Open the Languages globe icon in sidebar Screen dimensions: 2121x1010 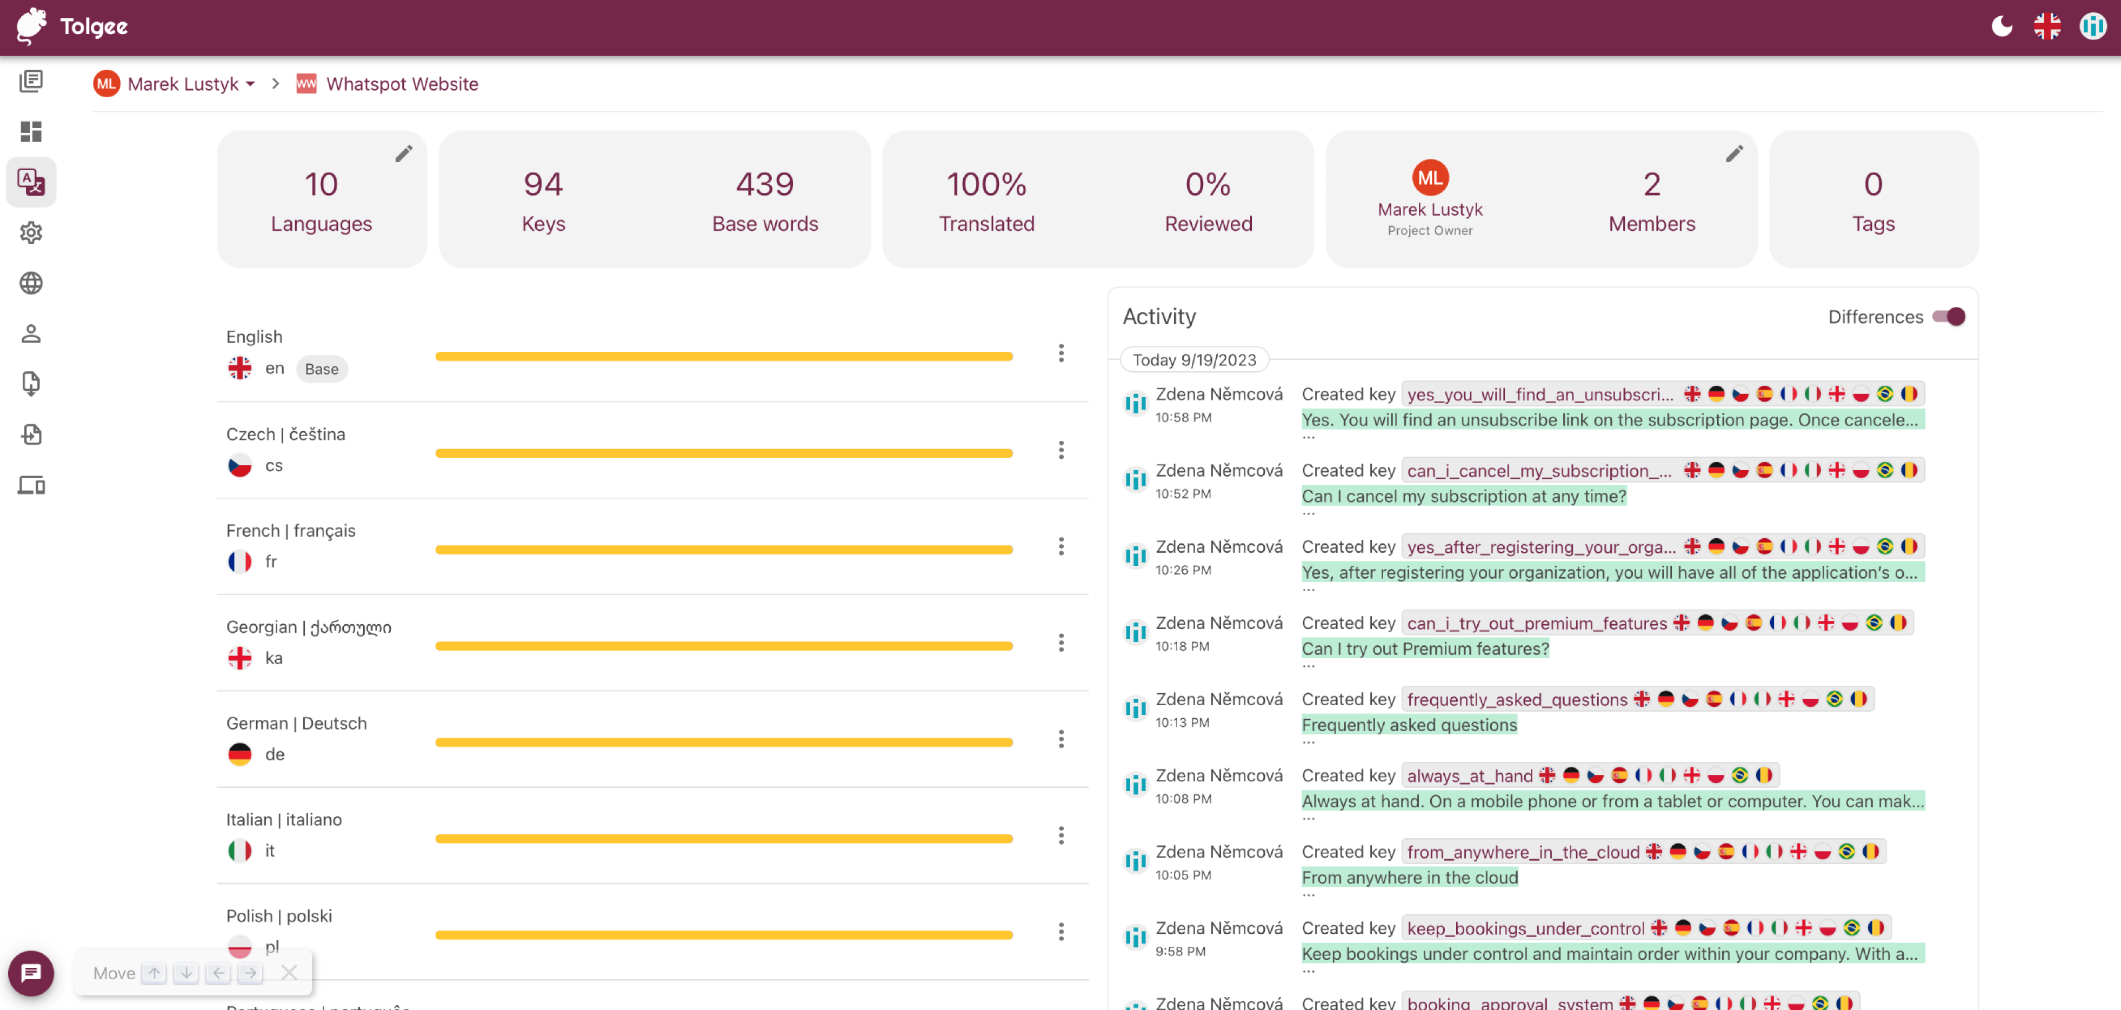pyautogui.click(x=31, y=282)
